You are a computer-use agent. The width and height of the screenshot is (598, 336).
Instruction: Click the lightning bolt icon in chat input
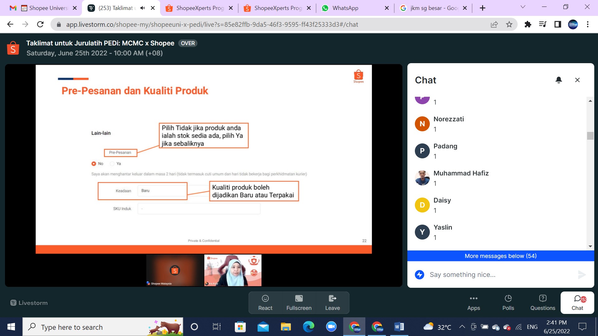(420, 274)
